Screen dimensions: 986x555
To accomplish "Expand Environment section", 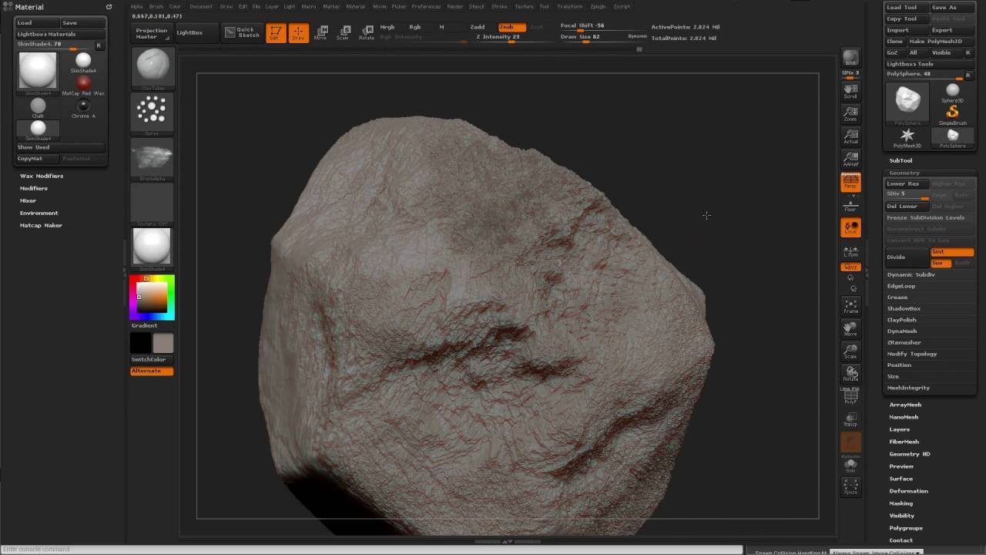I will pos(39,213).
